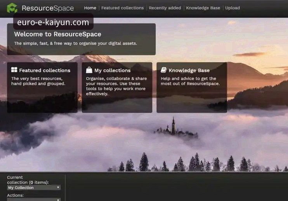
Task: Click the Featured collections grid icon
Action: (14, 70)
